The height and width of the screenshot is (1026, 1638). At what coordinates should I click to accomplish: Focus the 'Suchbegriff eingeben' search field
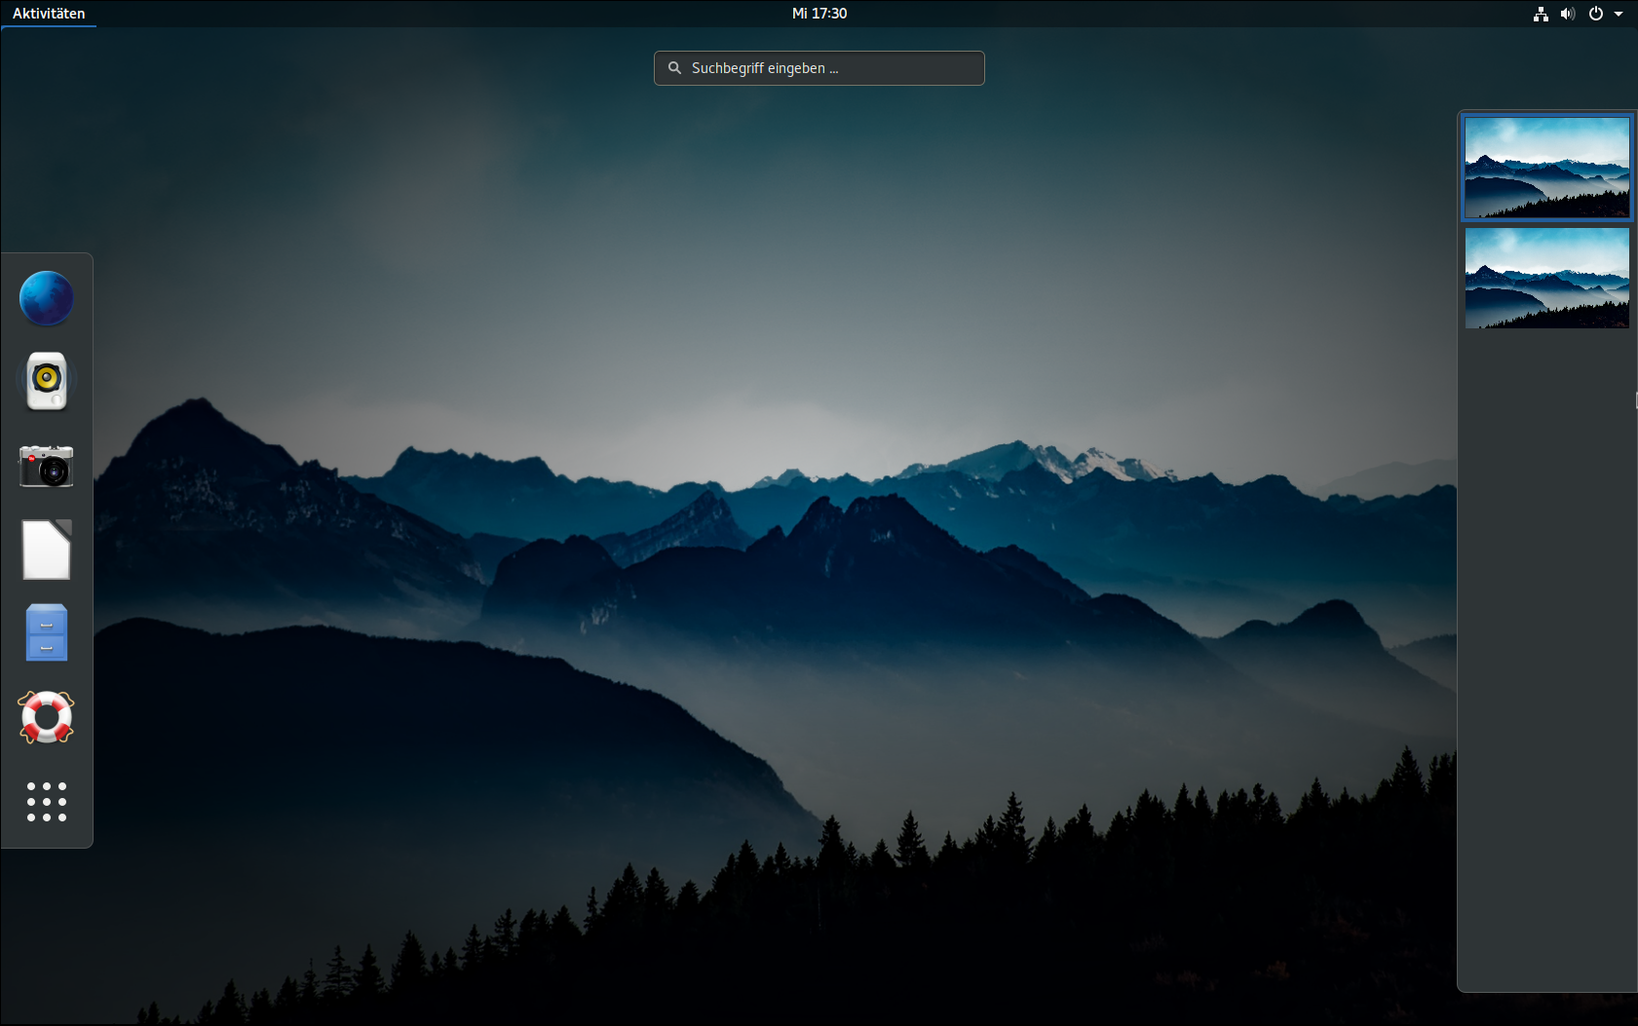click(828, 68)
